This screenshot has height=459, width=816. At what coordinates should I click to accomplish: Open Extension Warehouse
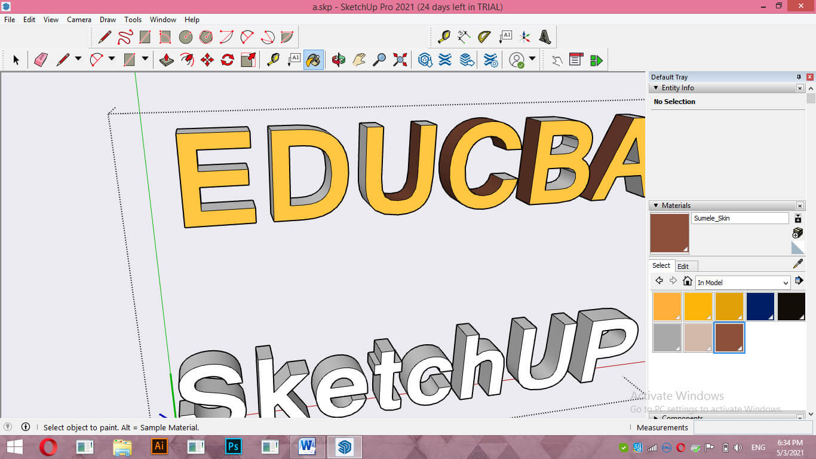[445, 60]
